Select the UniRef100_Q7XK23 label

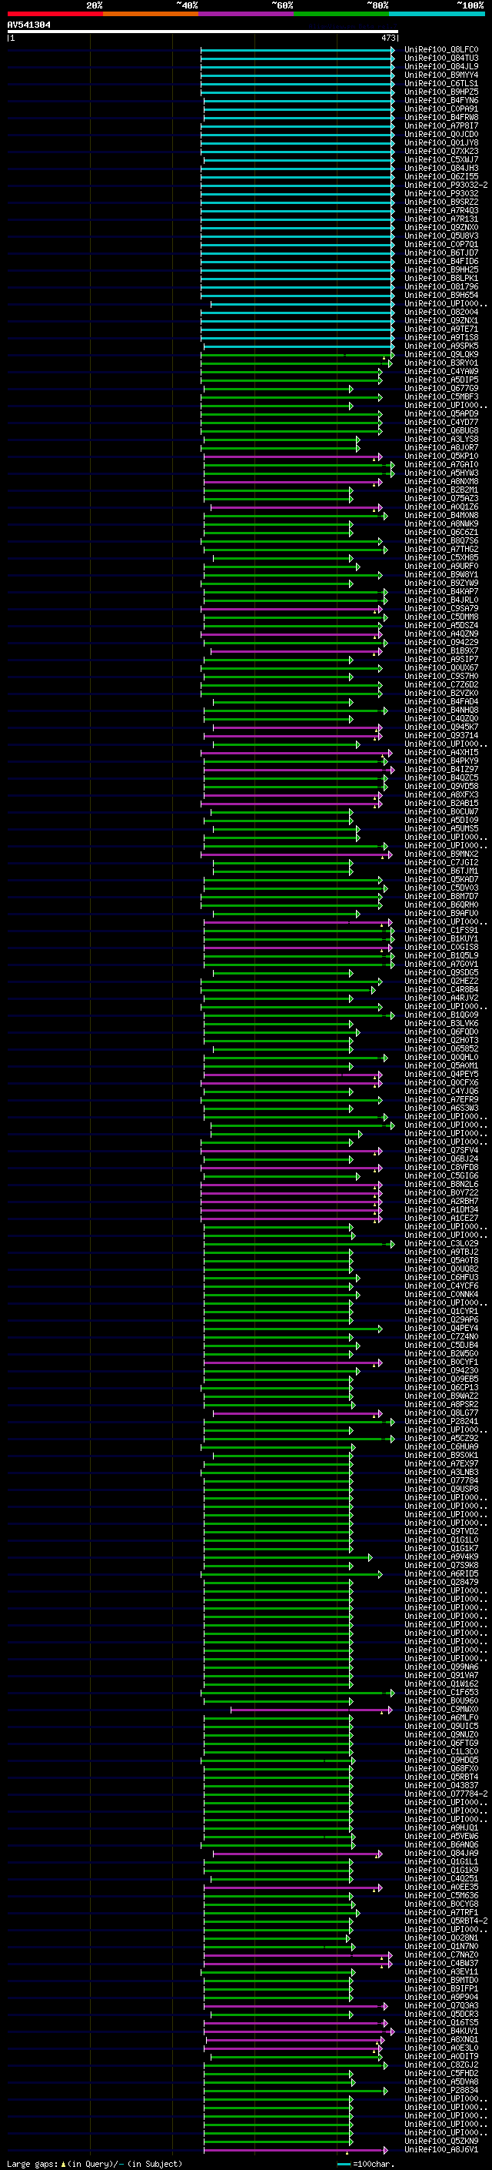440,152
